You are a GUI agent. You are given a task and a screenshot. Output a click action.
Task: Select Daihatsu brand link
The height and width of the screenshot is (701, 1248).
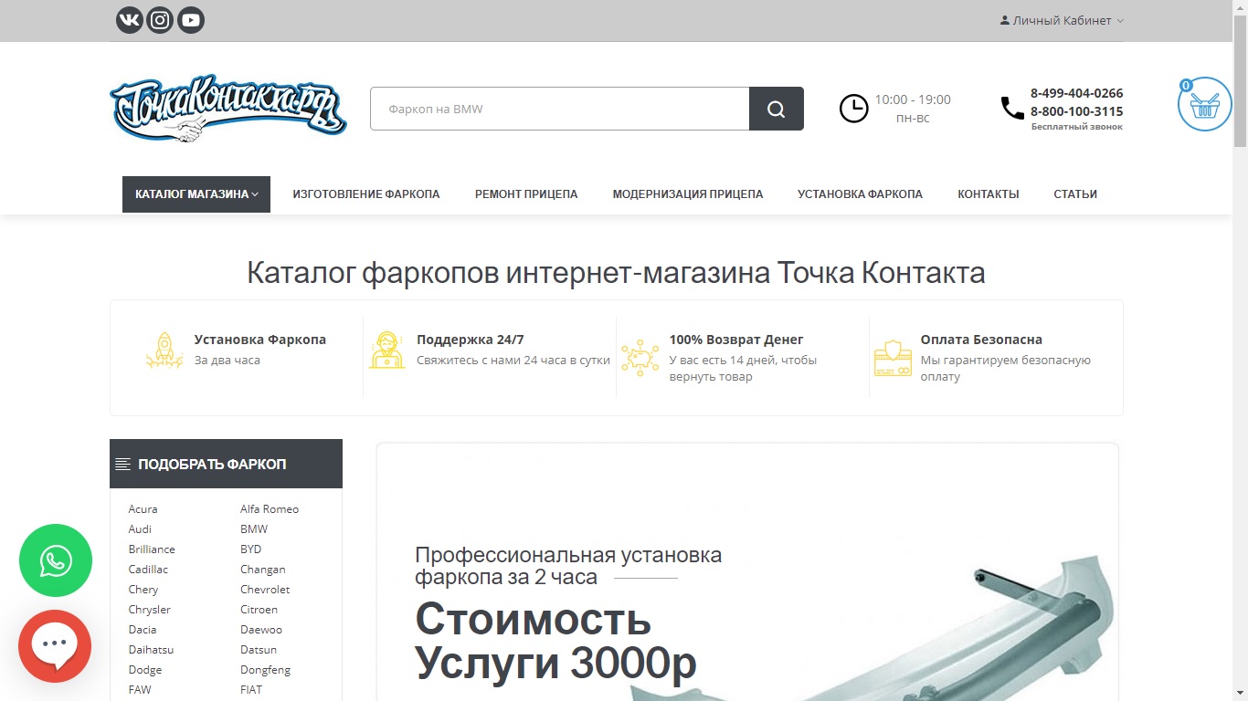click(x=152, y=650)
